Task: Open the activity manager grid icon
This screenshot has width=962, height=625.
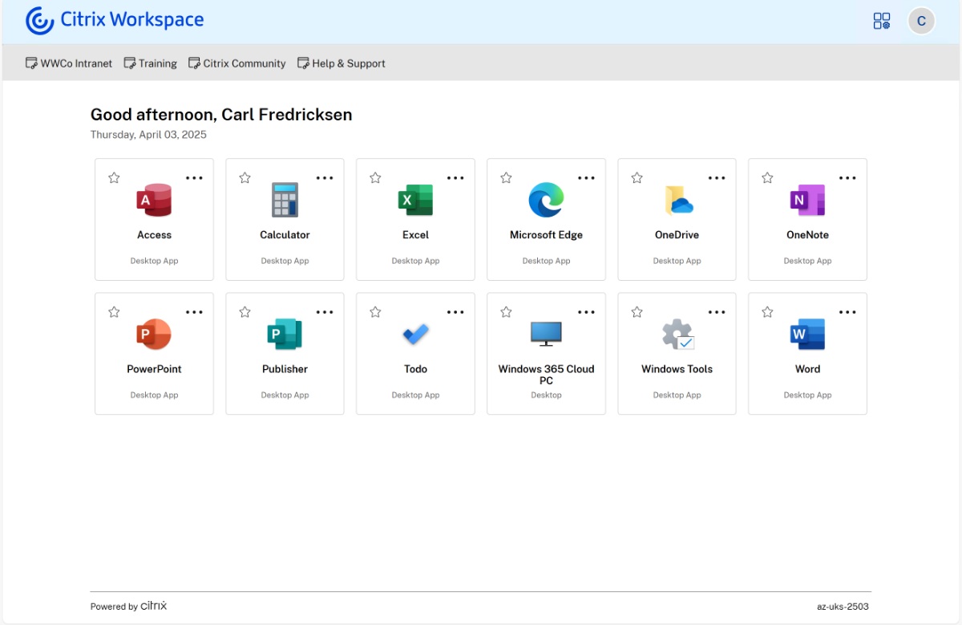Action: (x=882, y=21)
